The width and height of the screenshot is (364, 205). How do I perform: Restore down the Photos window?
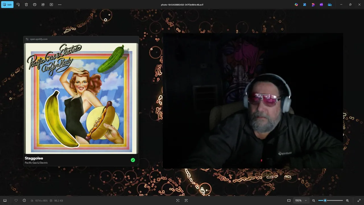click(x=350, y=5)
